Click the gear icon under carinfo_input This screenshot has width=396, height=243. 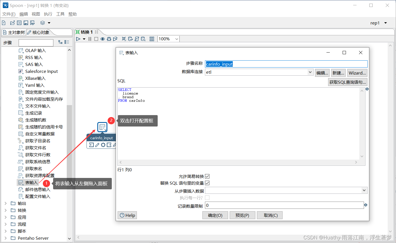[103, 145]
